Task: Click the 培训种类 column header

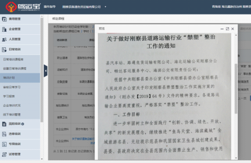Action: point(62,40)
